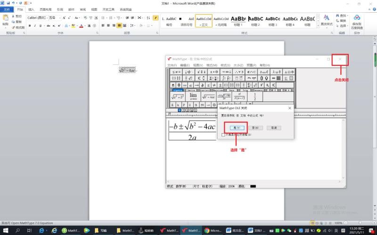
Task: Expand the Font group dialog launcher
Action: coord(97,33)
